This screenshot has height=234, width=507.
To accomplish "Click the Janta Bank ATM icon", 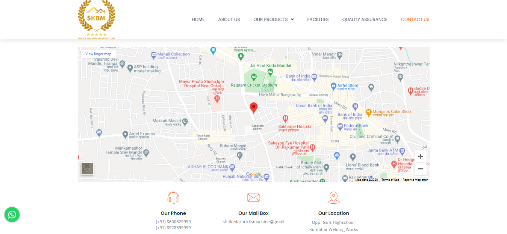I will tap(402, 151).
